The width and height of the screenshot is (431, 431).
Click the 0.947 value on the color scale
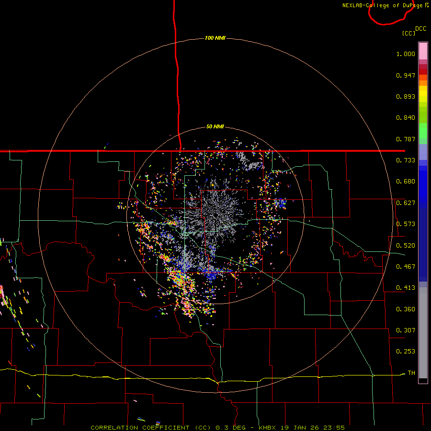point(406,75)
